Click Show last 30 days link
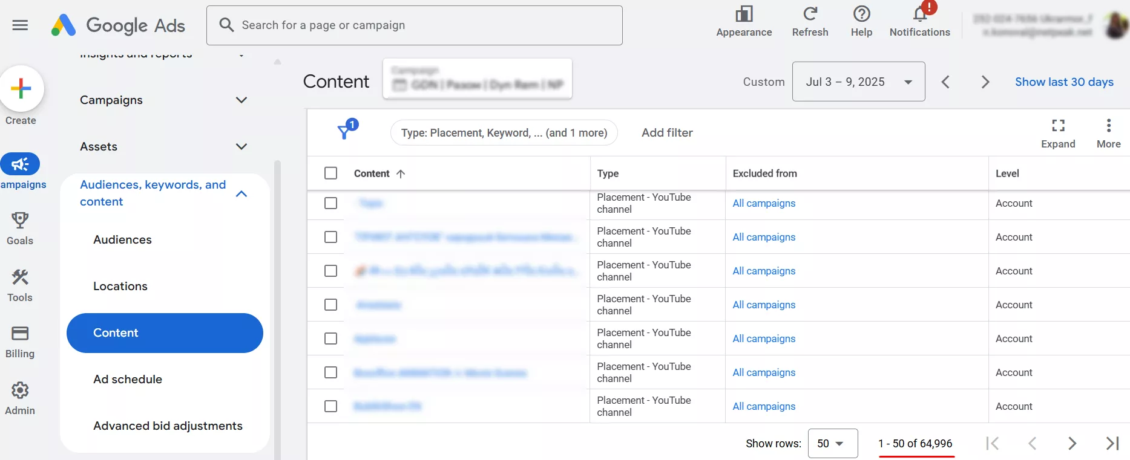 (1063, 82)
